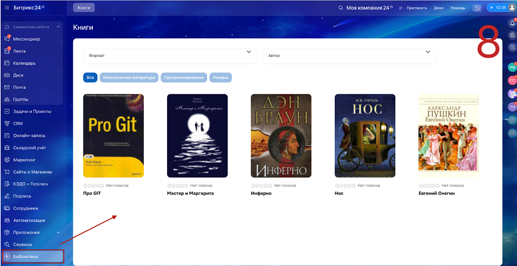Click the Нос title text
This screenshot has width=517, height=266.
(x=339, y=193)
